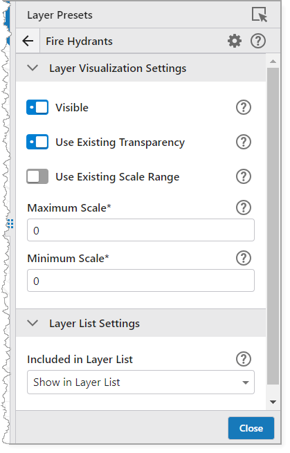This screenshot has width=290, height=453.
Task: Open the help icon for Use Existing Transparency
Action: (x=244, y=142)
